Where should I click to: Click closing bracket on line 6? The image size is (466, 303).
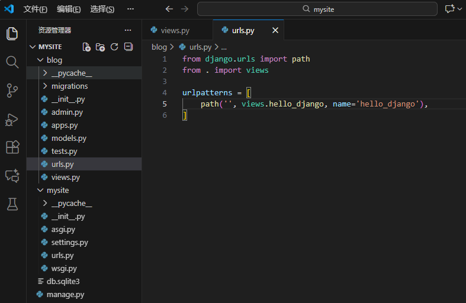tap(185, 115)
